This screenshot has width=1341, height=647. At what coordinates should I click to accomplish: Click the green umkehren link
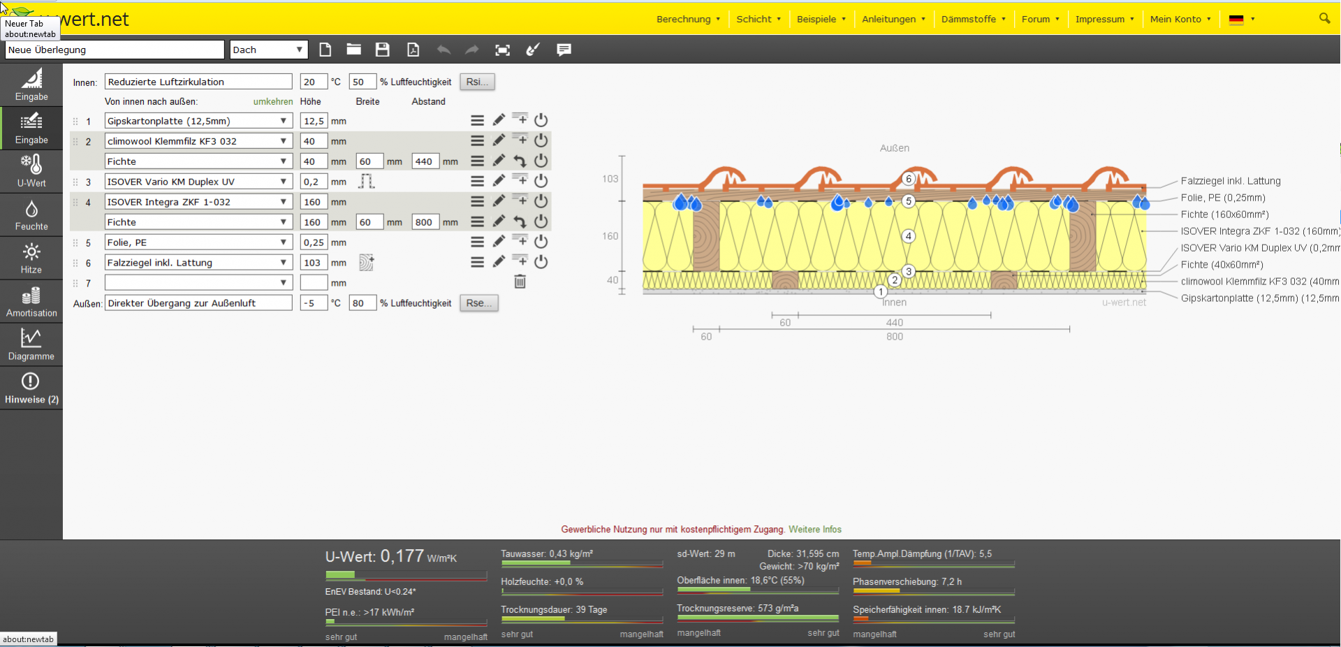click(273, 101)
